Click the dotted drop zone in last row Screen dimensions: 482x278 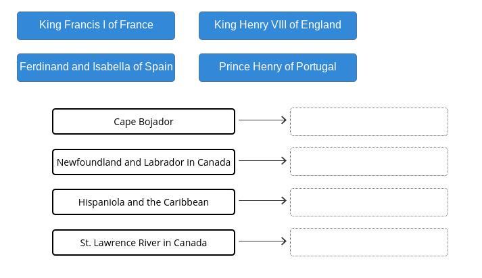[369, 242]
